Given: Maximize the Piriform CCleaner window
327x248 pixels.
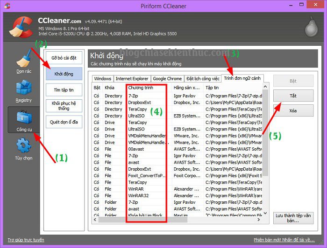Looking at the screenshot, I should click(x=301, y=5).
